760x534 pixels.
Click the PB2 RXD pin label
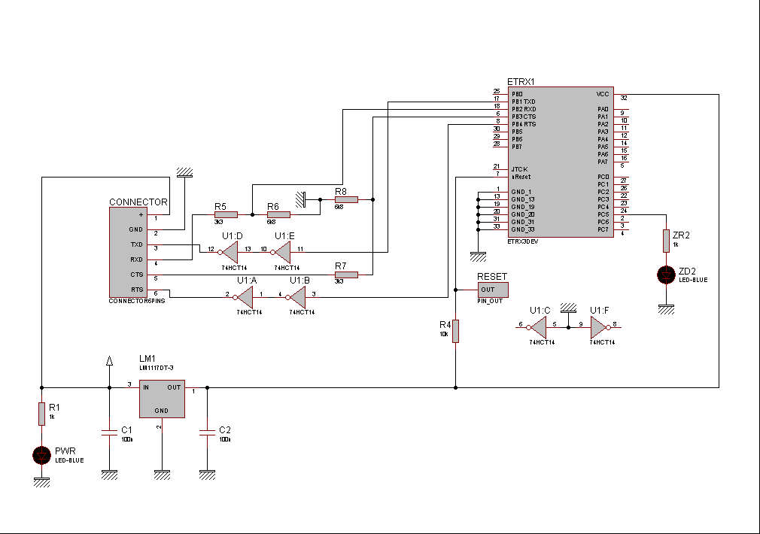[524, 109]
